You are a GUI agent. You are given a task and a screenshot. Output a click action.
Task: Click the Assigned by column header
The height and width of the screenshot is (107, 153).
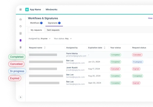tap(72, 48)
